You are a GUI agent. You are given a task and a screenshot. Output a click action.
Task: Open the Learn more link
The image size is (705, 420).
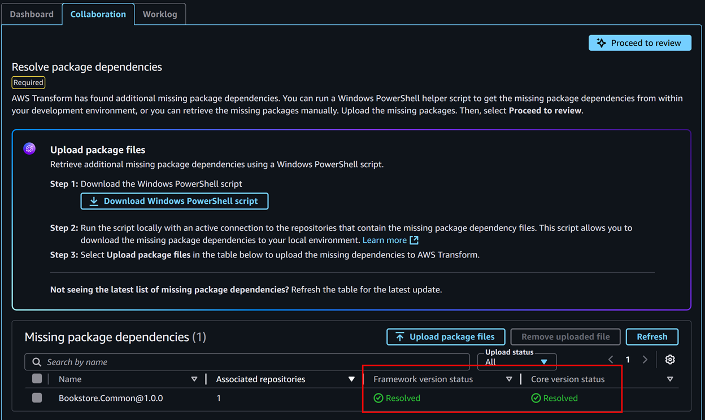coord(384,239)
